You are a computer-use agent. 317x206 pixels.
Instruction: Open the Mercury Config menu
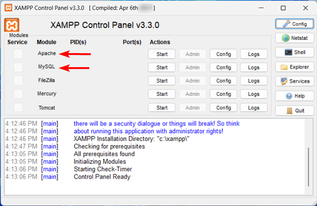[x=223, y=94]
